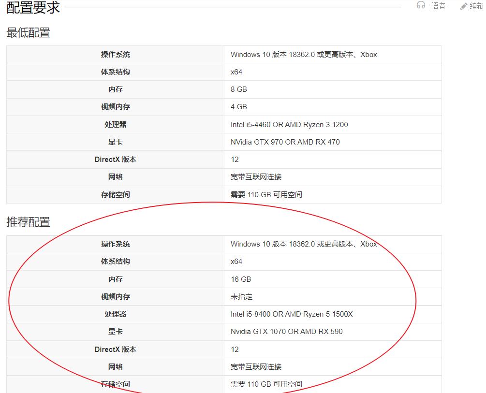The image size is (486, 393).
Task: Click DirectX 版本 label in 最低配置 table
Action: (x=115, y=160)
